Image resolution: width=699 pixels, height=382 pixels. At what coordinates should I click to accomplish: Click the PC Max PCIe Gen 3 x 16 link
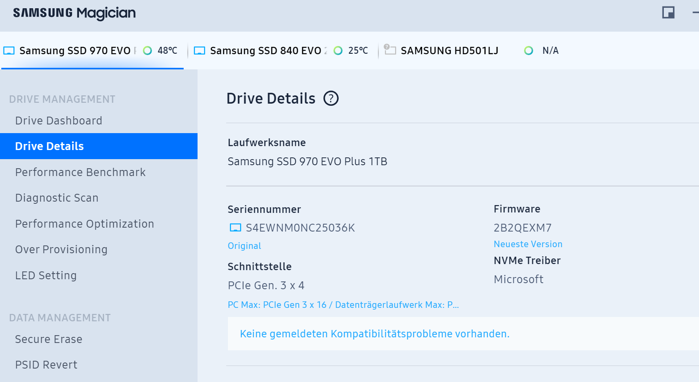[343, 305]
